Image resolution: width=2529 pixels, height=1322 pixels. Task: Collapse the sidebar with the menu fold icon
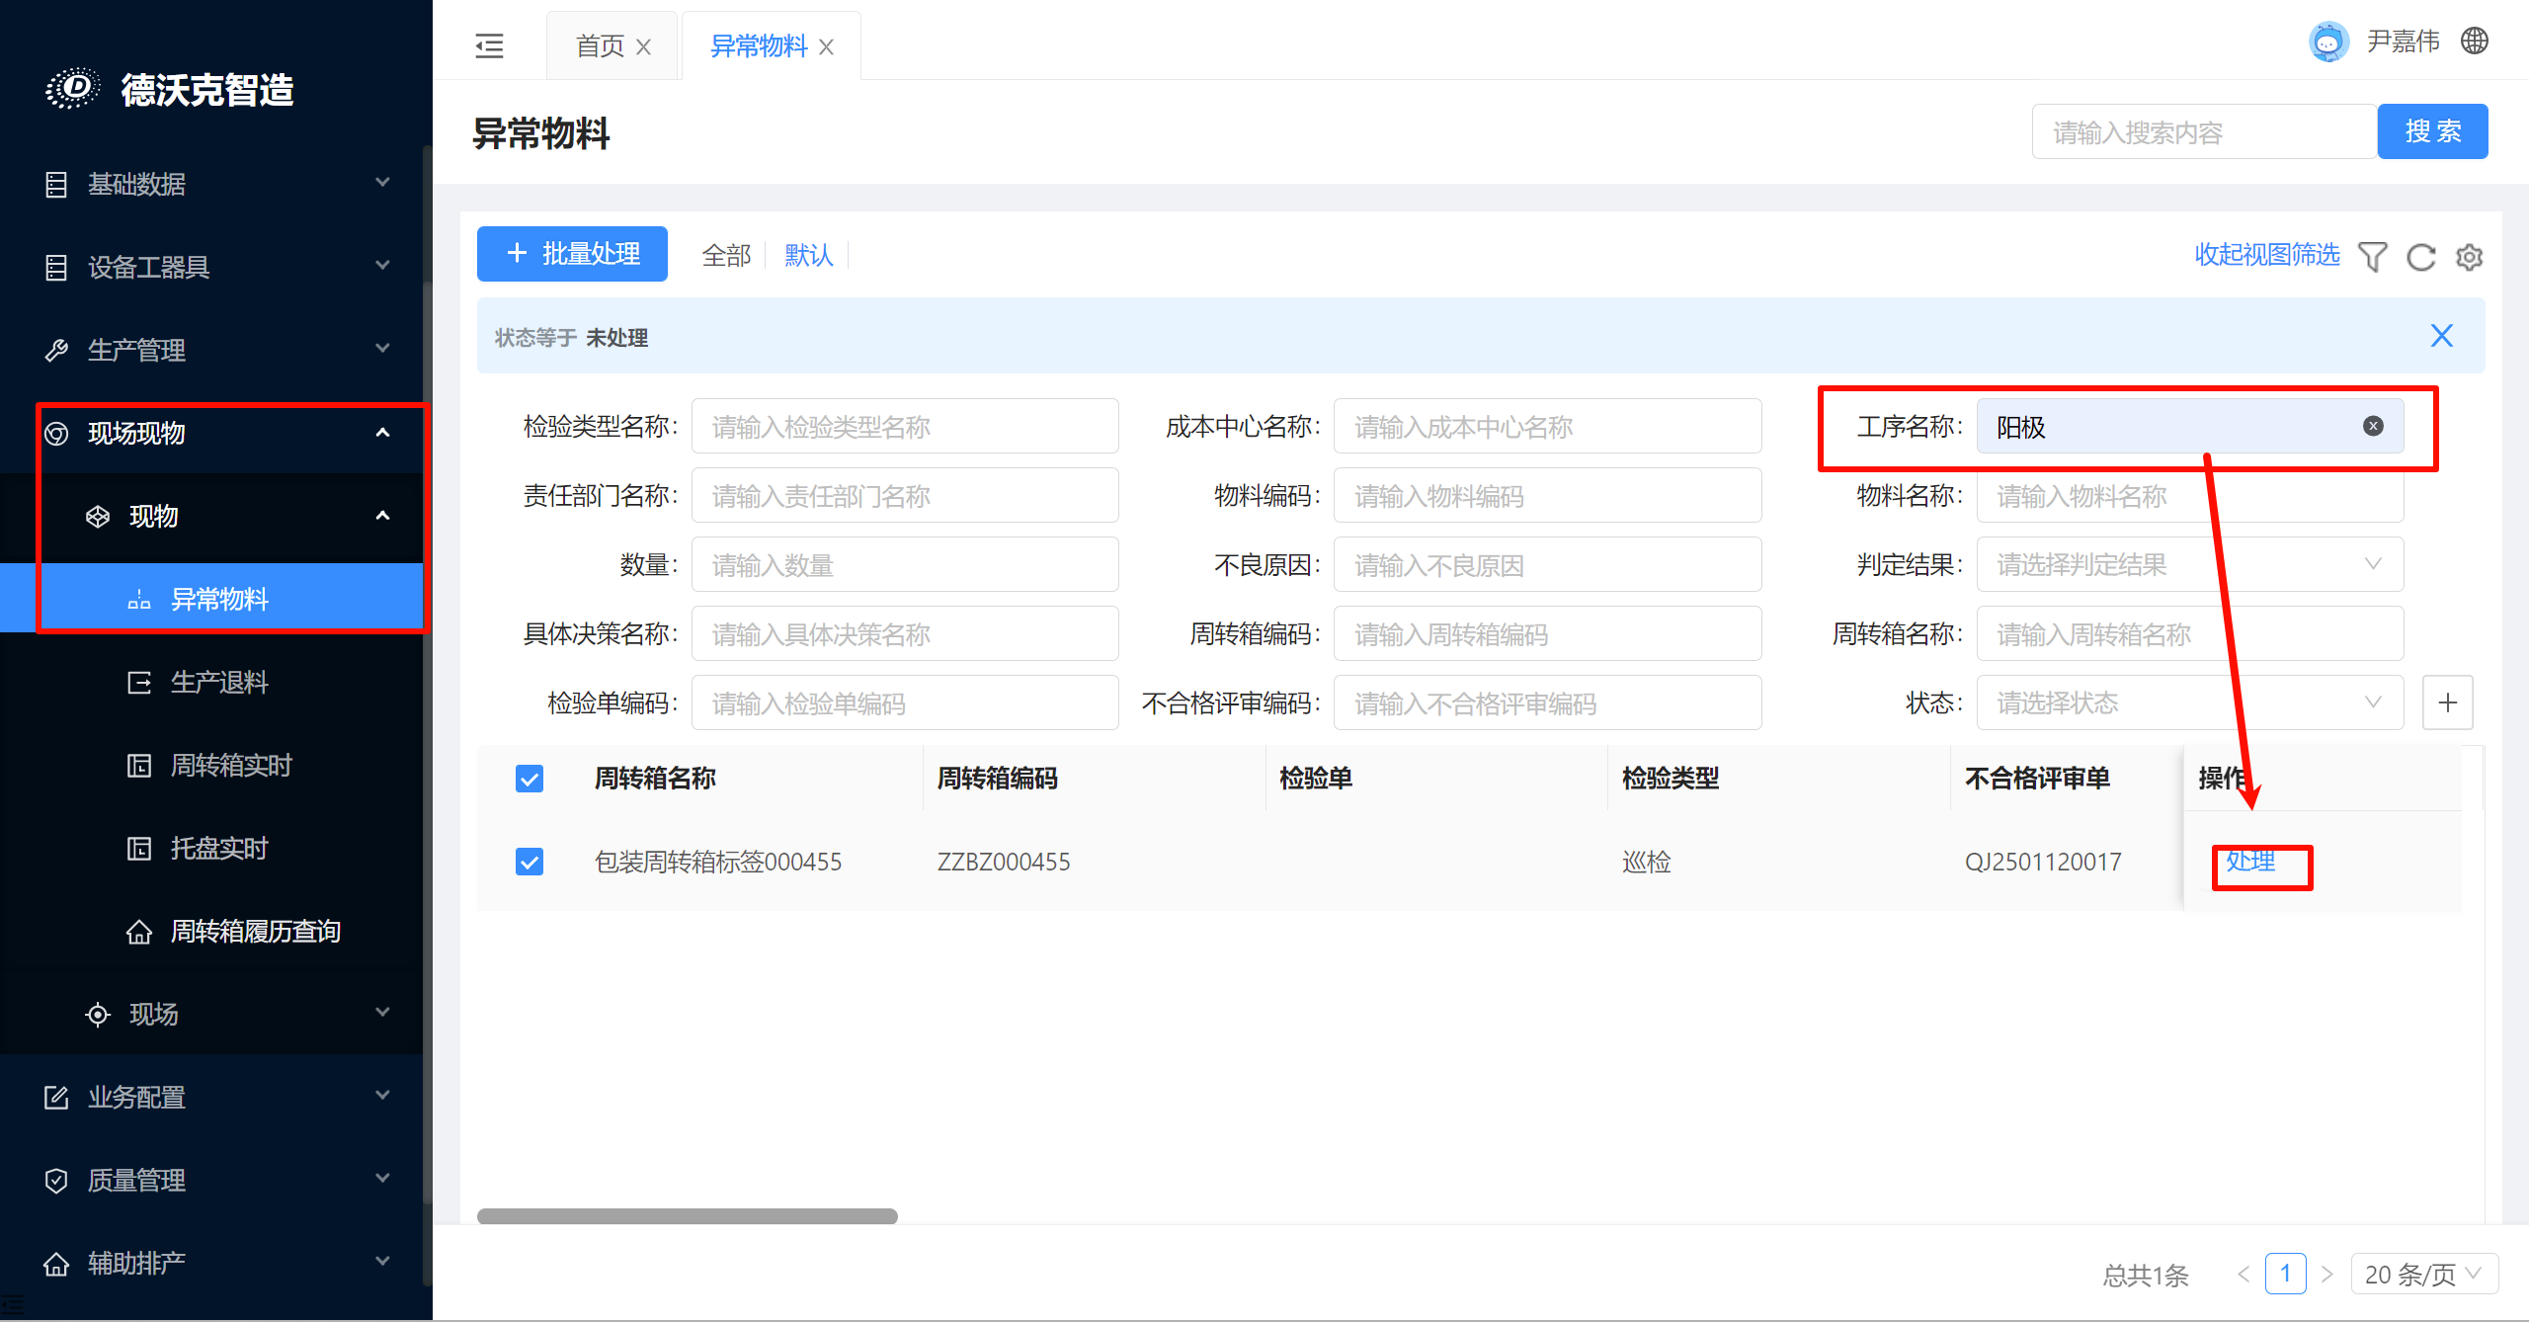[x=489, y=45]
